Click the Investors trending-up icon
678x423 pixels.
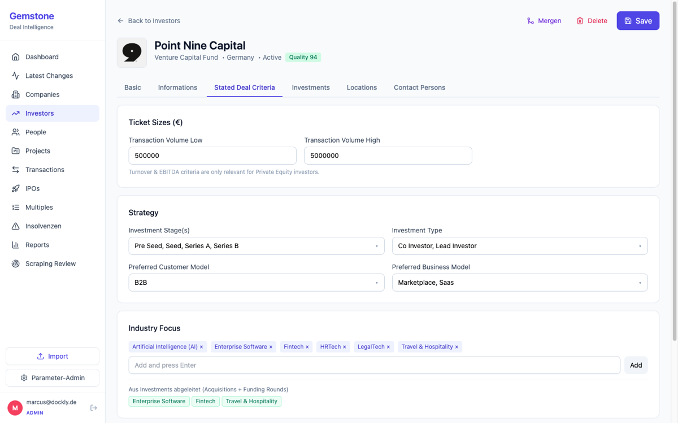(15, 113)
